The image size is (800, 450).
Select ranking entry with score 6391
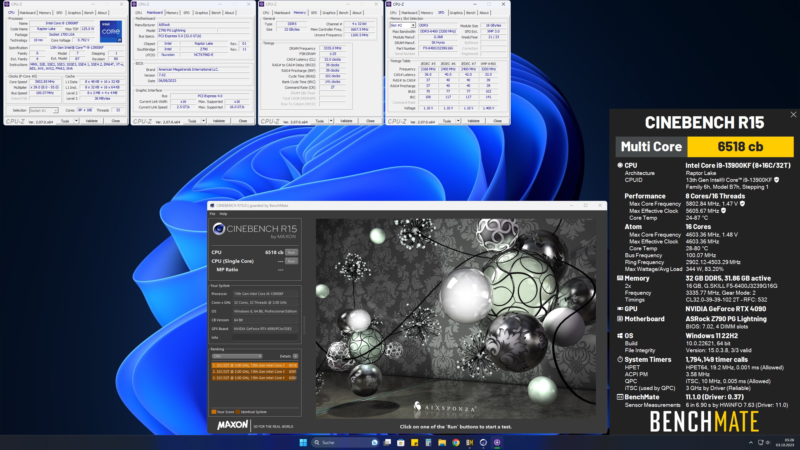(x=254, y=372)
